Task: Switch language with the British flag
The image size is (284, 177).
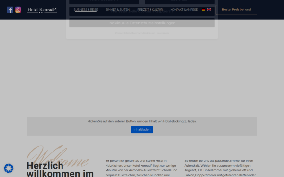Action: click(x=209, y=10)
